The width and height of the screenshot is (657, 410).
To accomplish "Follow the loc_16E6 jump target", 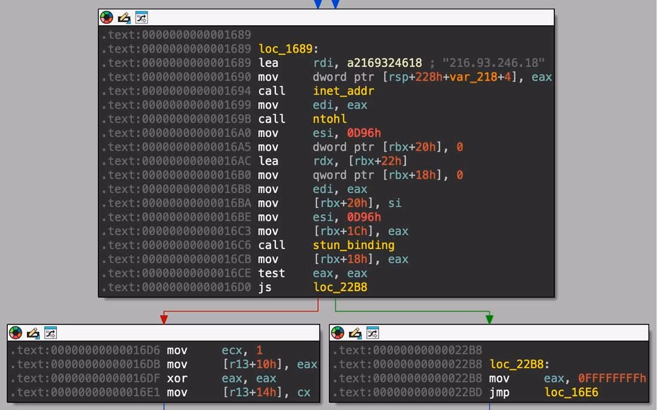I will (x=571, y=393).
